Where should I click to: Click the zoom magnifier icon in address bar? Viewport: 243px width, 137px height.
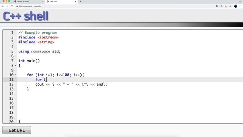click(x=221, y=6)
